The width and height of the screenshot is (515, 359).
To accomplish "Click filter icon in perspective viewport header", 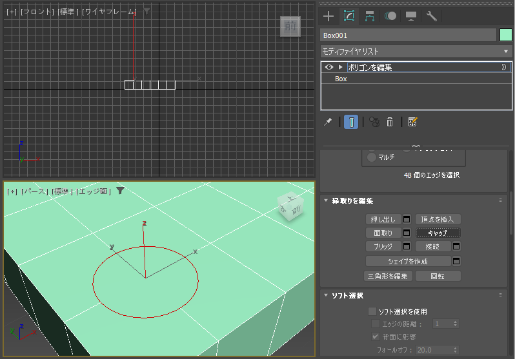I will click(120, 191).
